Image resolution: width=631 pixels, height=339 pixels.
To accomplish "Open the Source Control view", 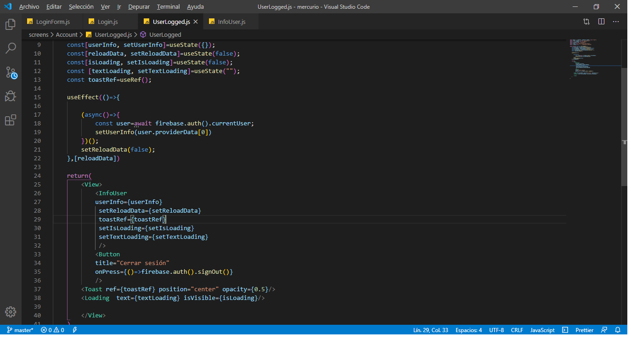I will (x=11, y=72).
